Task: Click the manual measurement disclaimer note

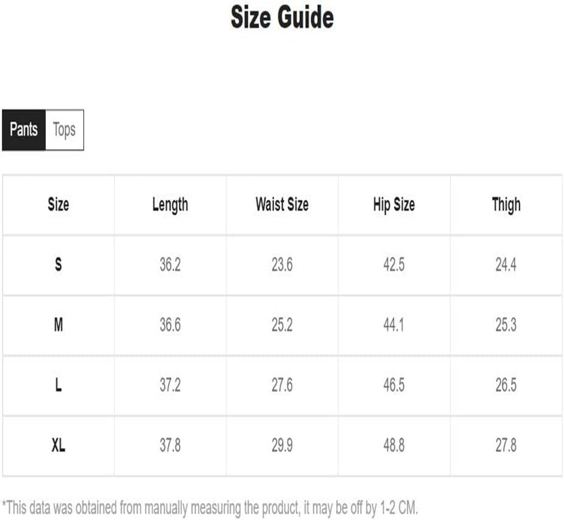Action: [210, 508]
